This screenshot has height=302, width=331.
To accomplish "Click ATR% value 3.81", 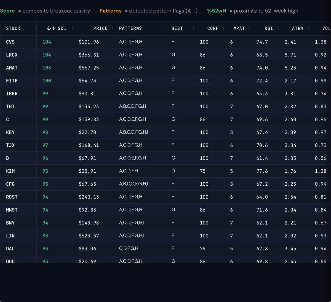I will (x=290, y=94).
